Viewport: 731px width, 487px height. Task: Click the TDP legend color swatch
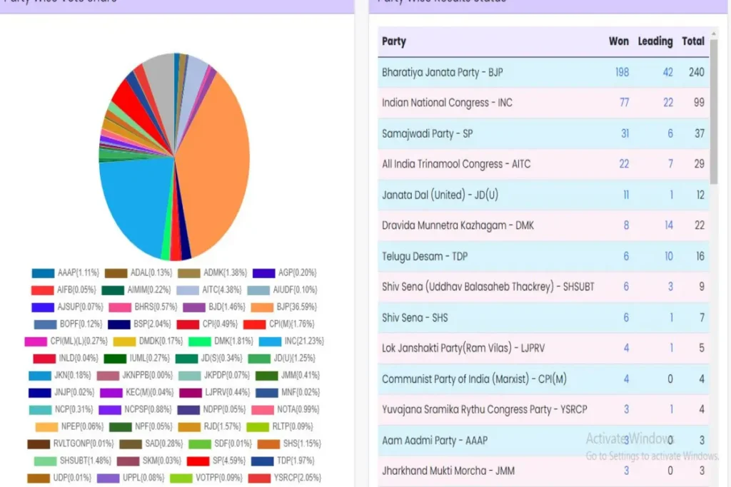[262, 461]
